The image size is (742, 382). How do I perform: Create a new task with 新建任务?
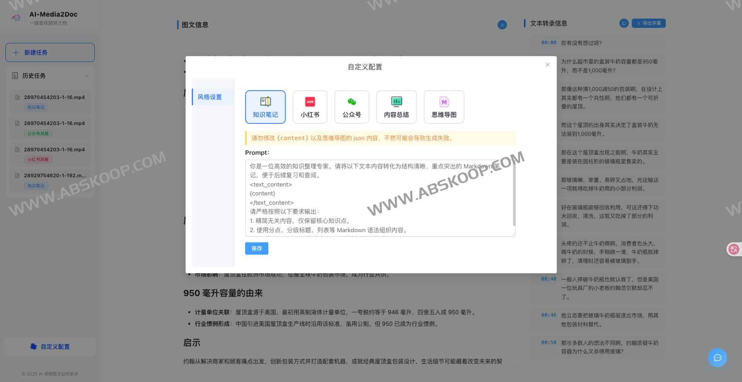click(50, 52)
